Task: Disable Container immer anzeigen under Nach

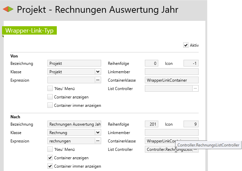Action: pyautogui.click(x=50, y=166)
